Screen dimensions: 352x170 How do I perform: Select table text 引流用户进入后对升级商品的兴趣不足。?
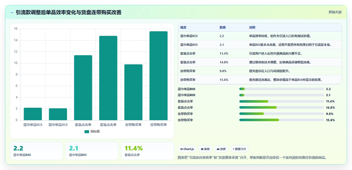tap(276, 54)
